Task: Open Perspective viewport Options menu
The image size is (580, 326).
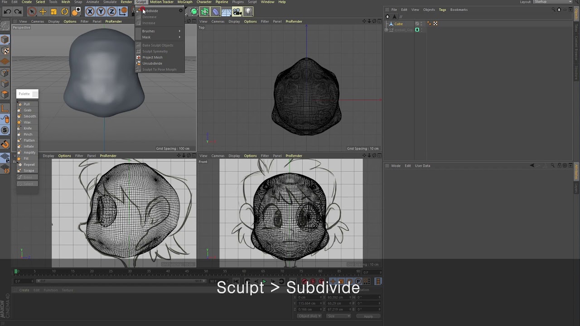Action: pyautogui.click(x=70, y=21)
